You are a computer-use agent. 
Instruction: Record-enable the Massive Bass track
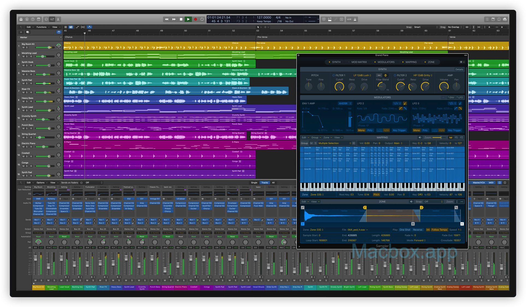(x=31, y=74)
